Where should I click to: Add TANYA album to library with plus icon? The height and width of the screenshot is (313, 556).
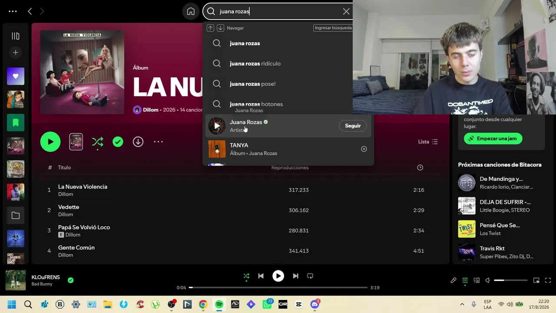click(x=364, y=149)
